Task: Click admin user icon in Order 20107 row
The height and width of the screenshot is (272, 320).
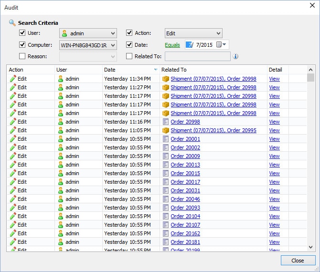Action: coord(61,225)
